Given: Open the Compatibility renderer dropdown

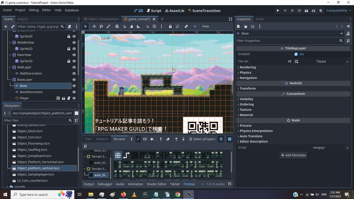Looking at the screenshot, I should (x=338, y=10).
